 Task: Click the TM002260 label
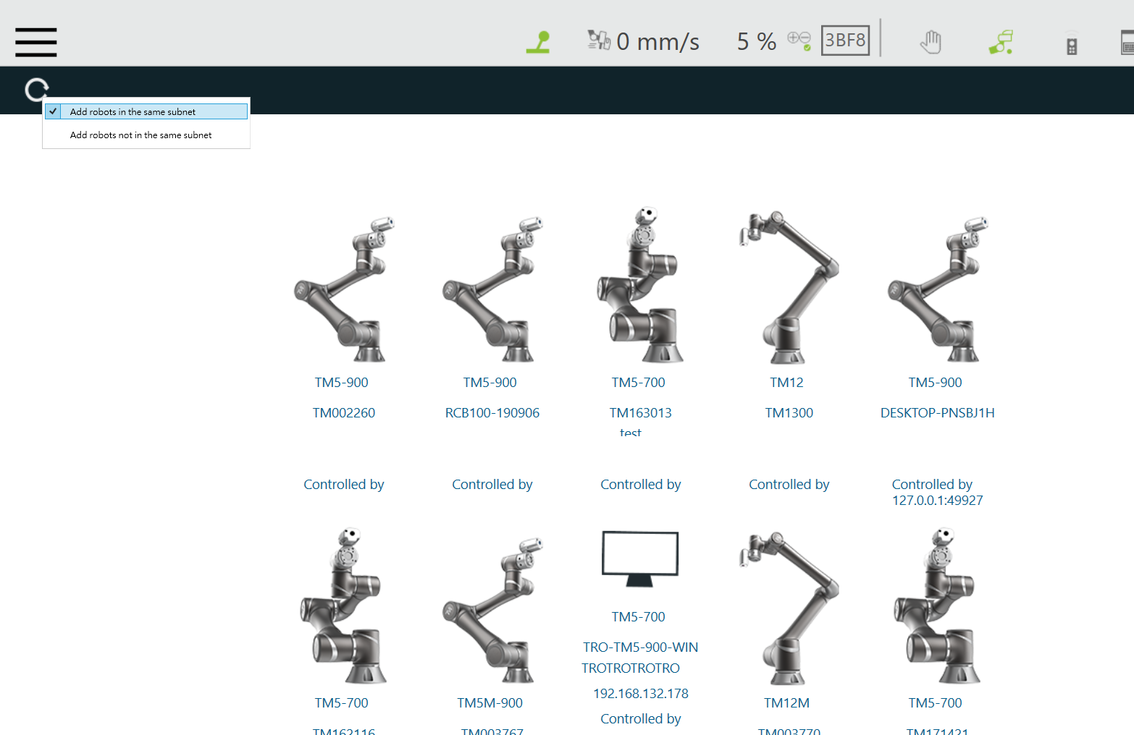click(344, 413)
